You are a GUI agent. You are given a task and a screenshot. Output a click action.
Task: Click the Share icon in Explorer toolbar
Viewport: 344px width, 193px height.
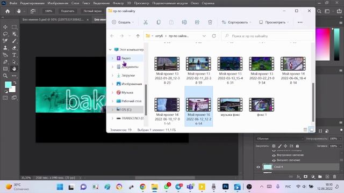point(197,23)
